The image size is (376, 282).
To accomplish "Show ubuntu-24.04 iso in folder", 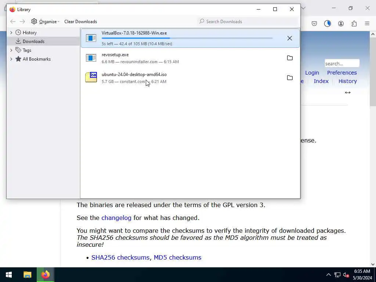I will click(x=290, y=78).
